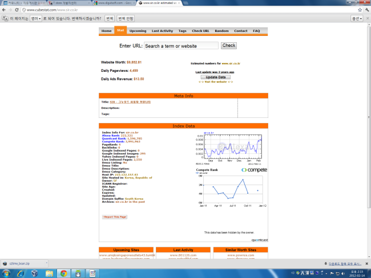
Task: Open the VirtualBox taskbar icon
Action: tap(35, 273)
